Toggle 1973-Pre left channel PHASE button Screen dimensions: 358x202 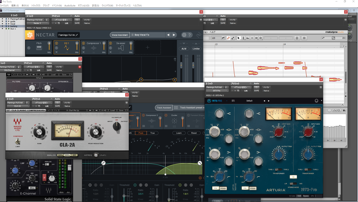[223, 188]
